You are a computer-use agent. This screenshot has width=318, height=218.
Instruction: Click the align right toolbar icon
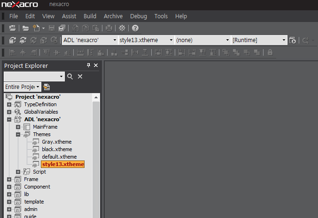pyautogui.click(x=33, y=53)
